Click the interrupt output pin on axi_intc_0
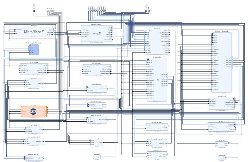 click(x=42, y=83)
